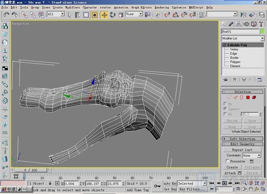Open the Rendering menu
The width and height of the screenshot is (267, 194).
pos(162,7)
